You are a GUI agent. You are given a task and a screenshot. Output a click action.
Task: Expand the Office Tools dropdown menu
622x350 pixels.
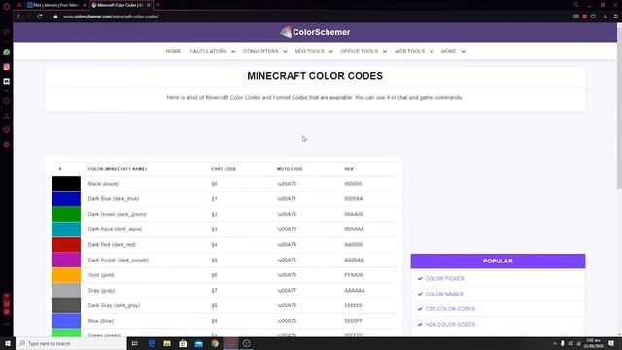pyautogui.click(x=363, y=52)
